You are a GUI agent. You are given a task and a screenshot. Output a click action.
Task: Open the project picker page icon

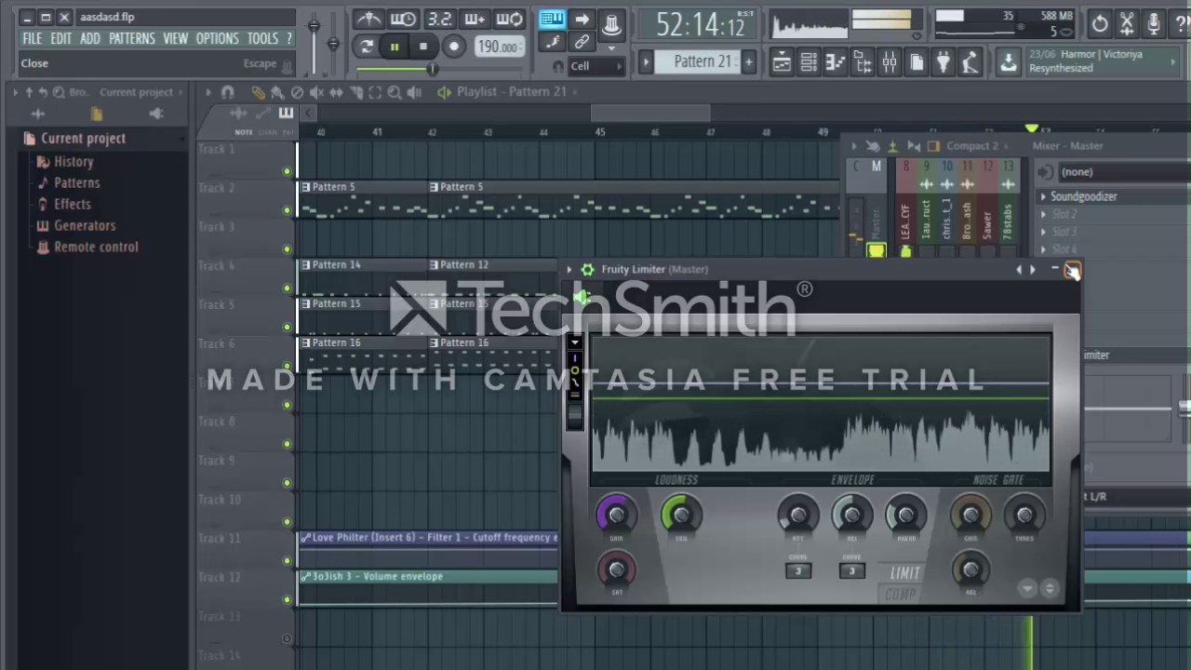click(x=917, y=62)
